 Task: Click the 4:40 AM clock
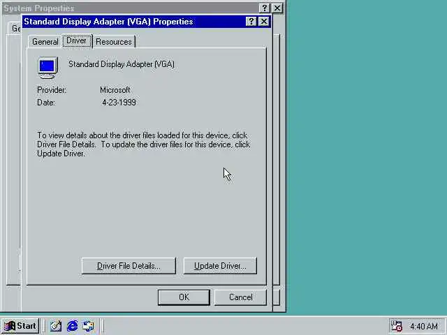pyautogui.click(x=424, y=326)
